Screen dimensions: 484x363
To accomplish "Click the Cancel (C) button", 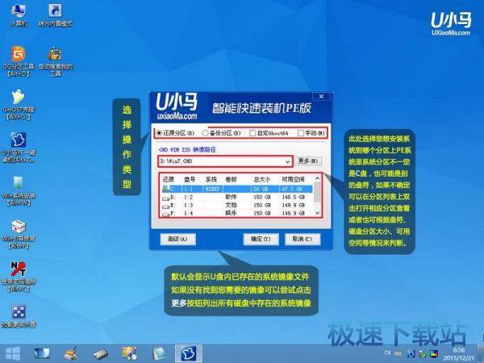I will tap(302, 240).
